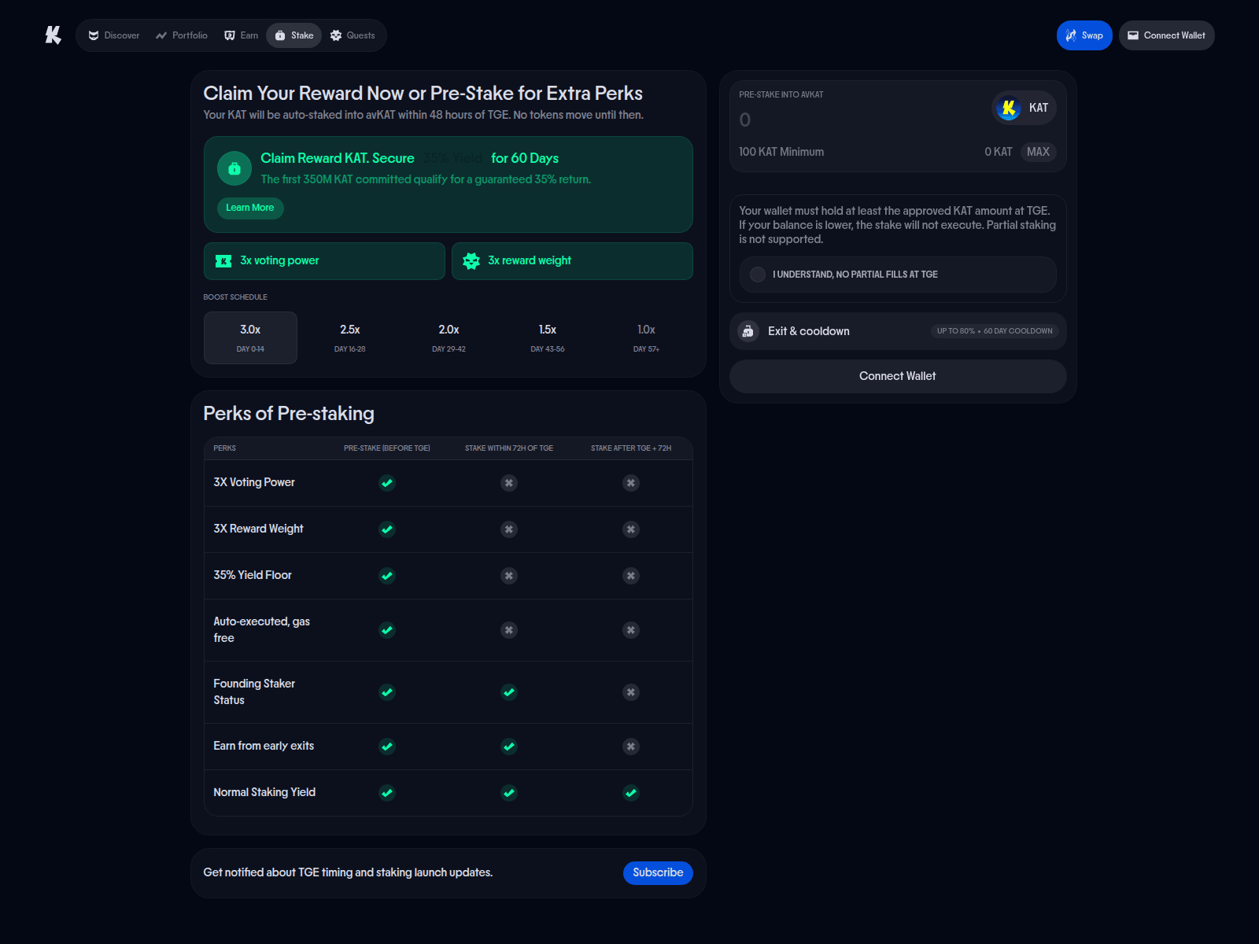This screenshot has height=944, width=1259.
Task: Click the 3x voting power ticket icon
Action: click(x=223, y=261)
